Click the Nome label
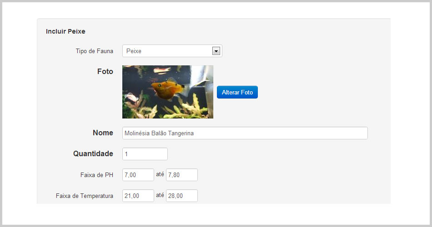 click(103, 133)
